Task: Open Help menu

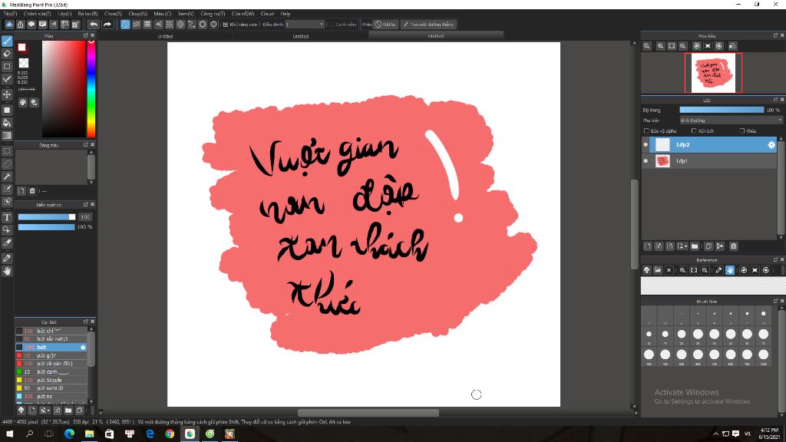Action: 286,14
